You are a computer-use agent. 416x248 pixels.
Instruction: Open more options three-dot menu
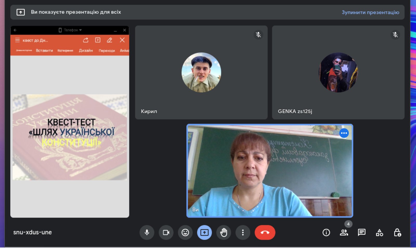click(x=243, y=232)
